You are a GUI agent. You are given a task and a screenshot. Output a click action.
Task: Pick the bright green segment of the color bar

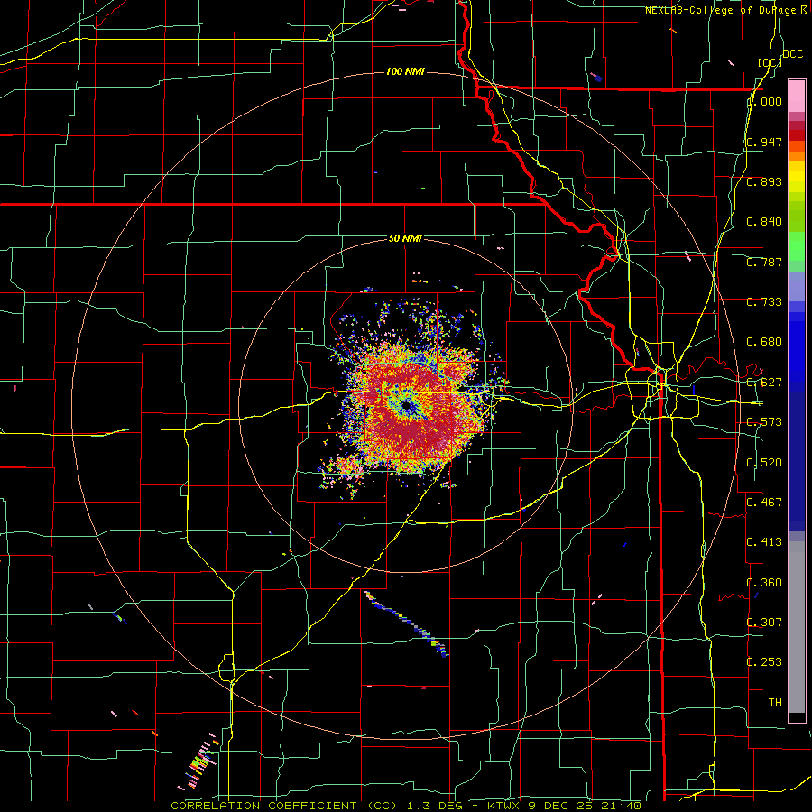pos(797,246)
